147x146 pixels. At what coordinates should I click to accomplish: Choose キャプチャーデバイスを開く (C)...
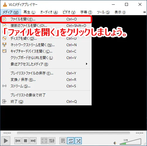pos(46,51)
